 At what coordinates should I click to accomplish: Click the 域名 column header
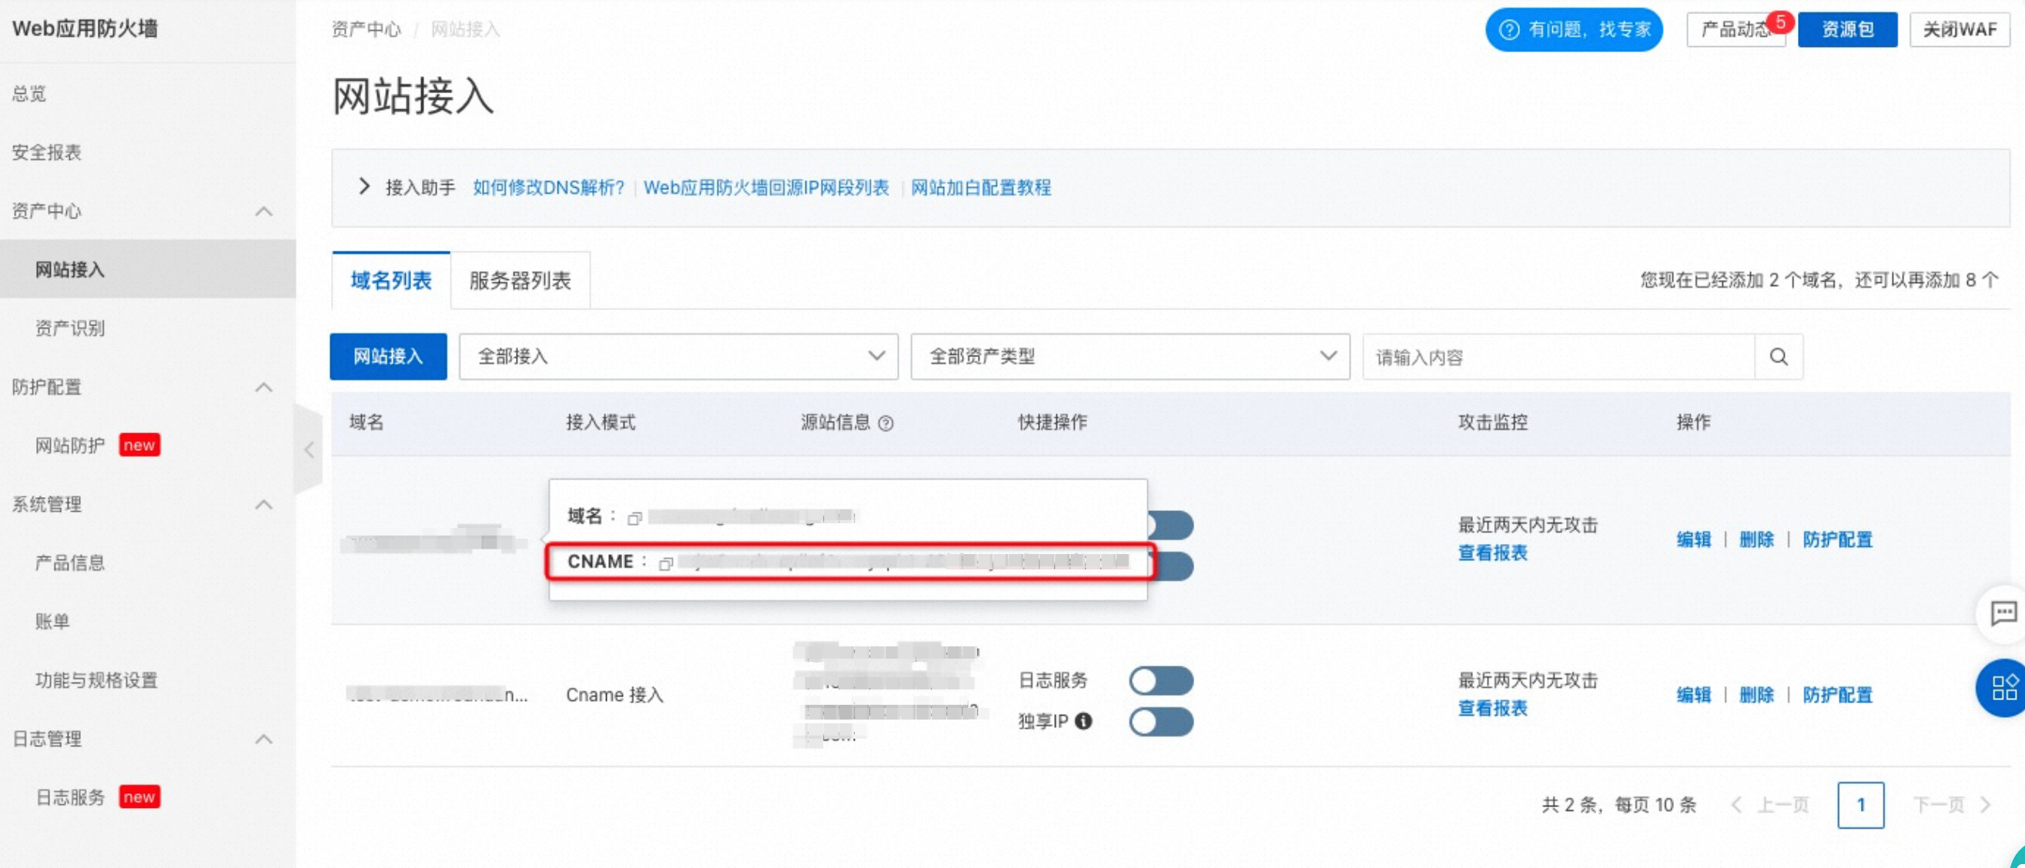coord(367,422)
